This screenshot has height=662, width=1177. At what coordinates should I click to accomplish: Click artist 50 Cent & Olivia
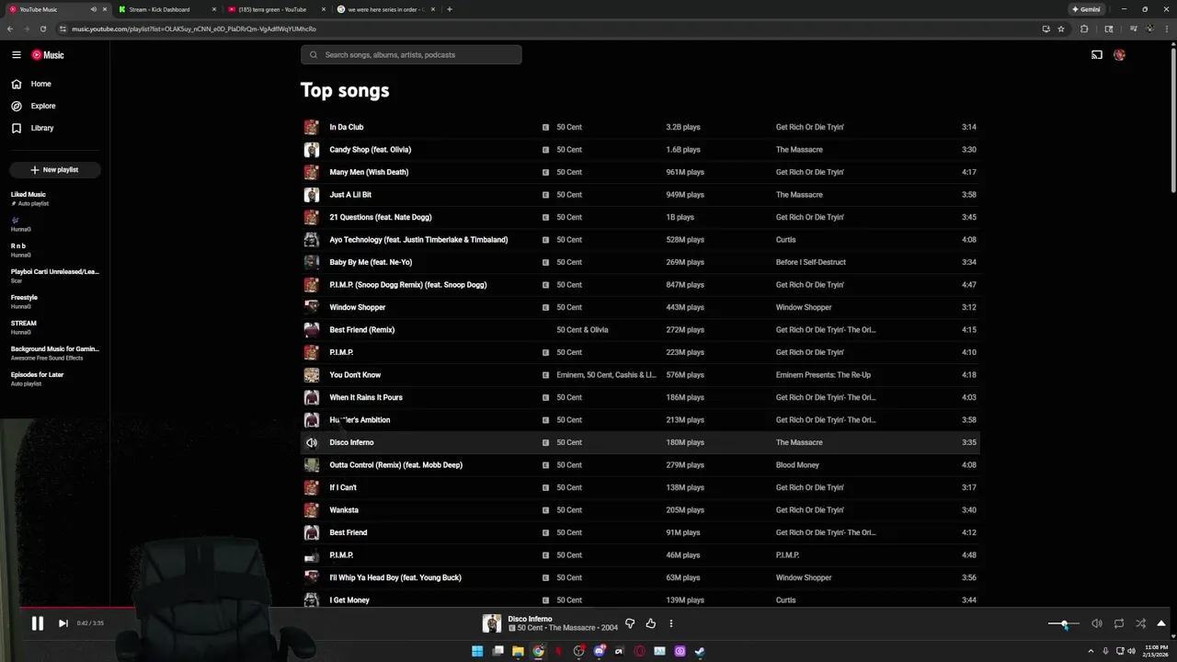pyautogui.click(x=582, y=330)
